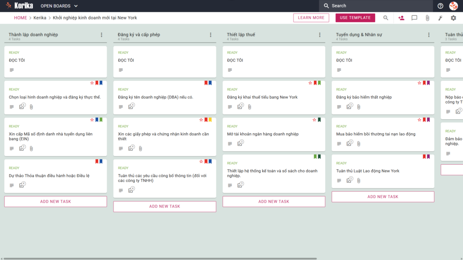Open 'Thành lập doanh nghiệp' column options menu
This screenshot has width=463, height=260.
click(x=102, y=35)
